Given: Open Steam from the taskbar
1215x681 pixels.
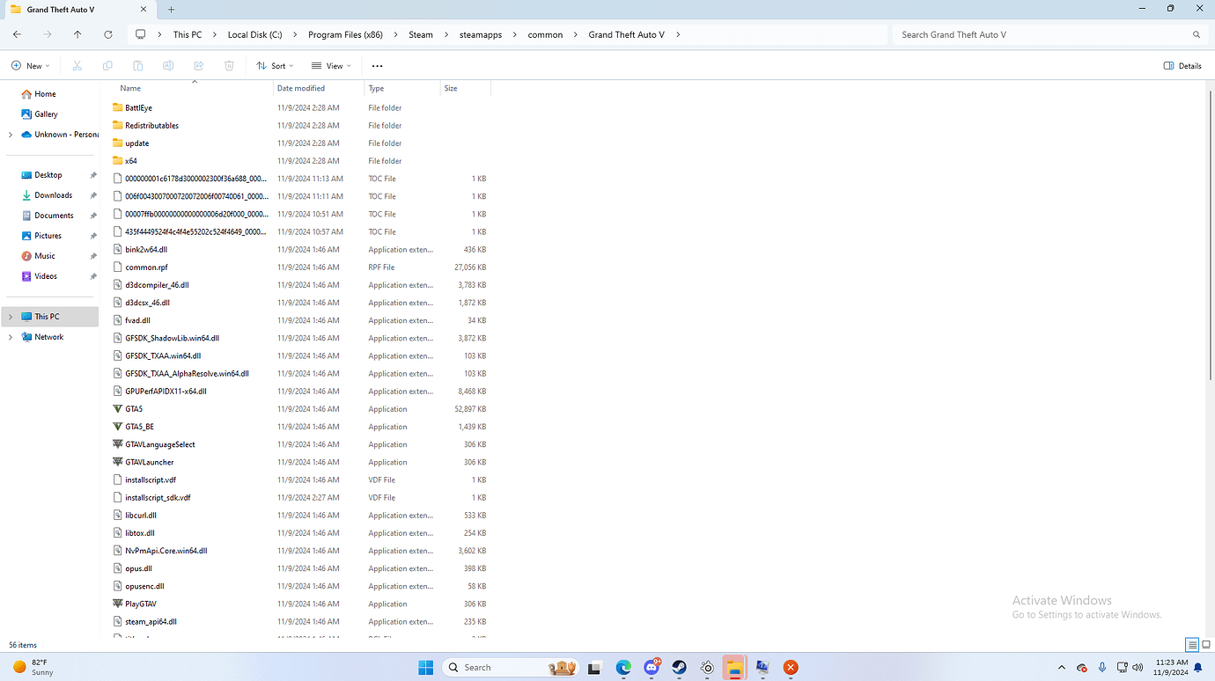Looking at the screenshot, I should pos(679,667).
